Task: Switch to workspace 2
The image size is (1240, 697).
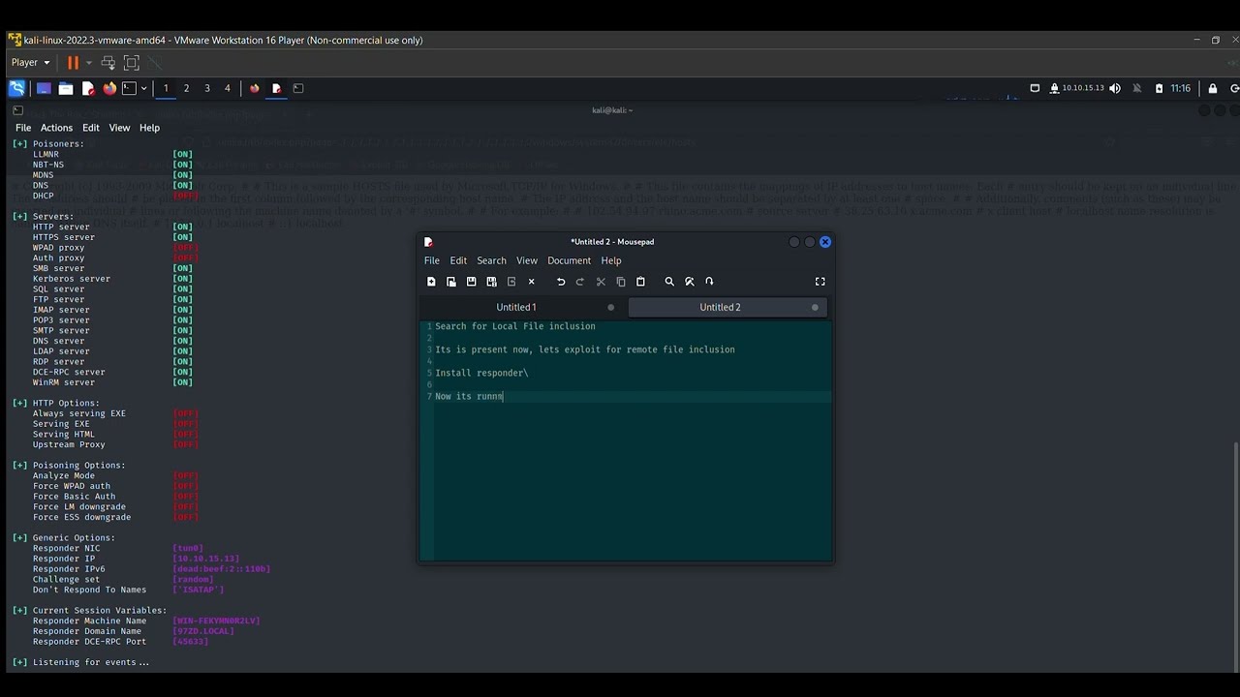Action: 186,88
